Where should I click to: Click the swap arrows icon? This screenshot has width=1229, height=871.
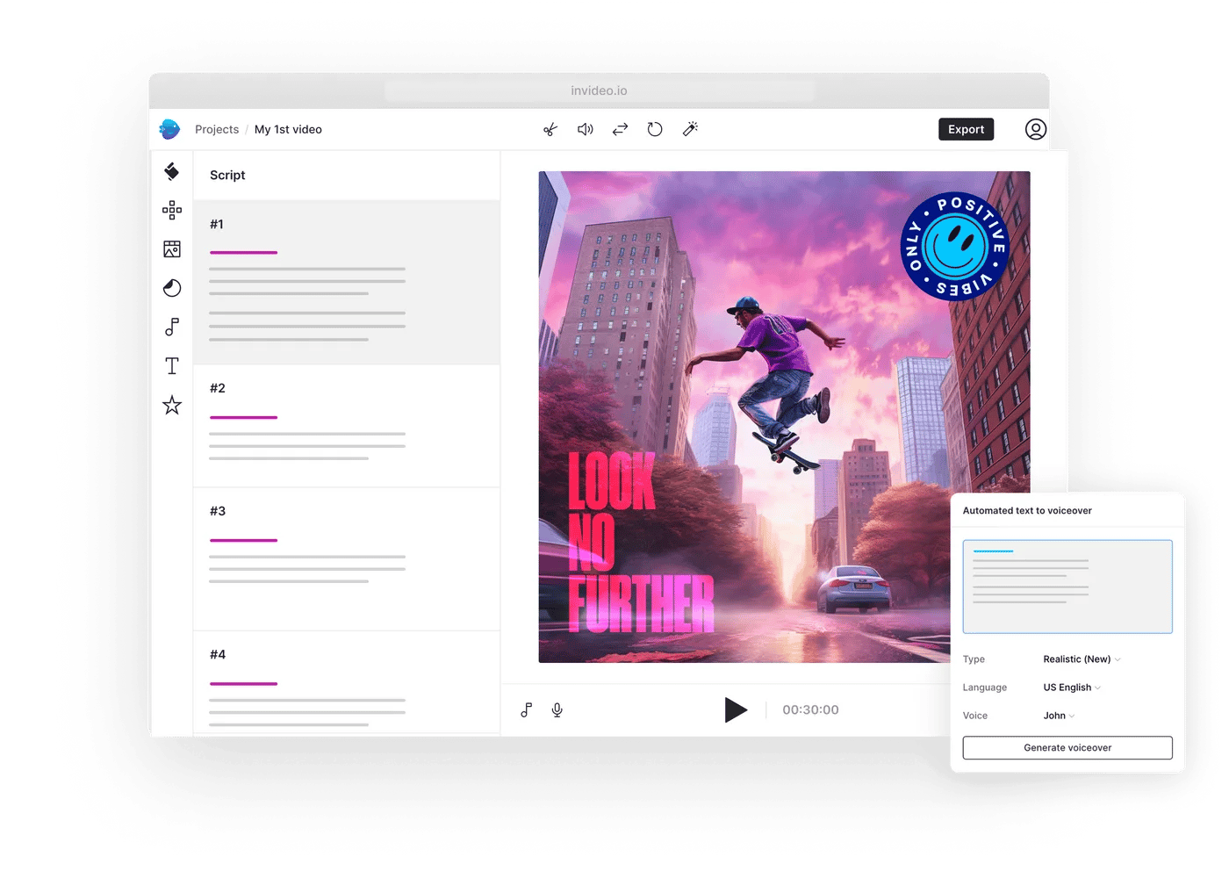point(620,129)
